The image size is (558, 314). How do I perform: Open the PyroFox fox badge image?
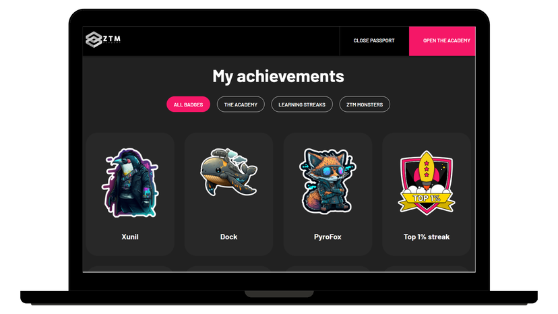(328, 181)
